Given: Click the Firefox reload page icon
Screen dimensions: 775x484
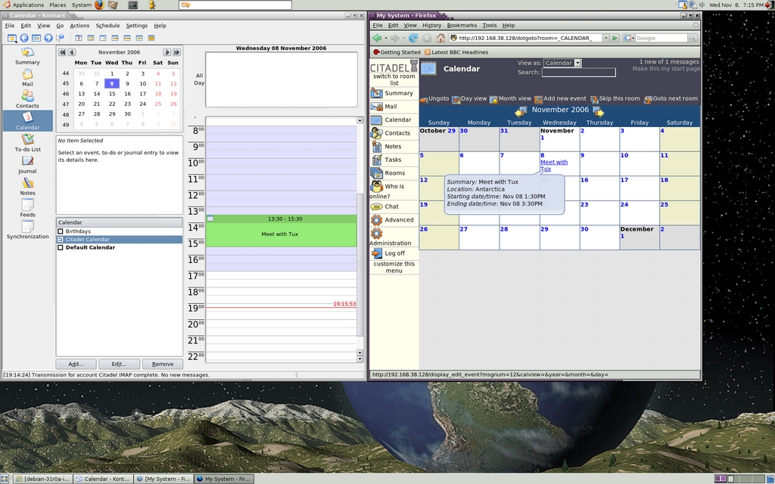Looking at the screenshot, I should tap(412, 38).
